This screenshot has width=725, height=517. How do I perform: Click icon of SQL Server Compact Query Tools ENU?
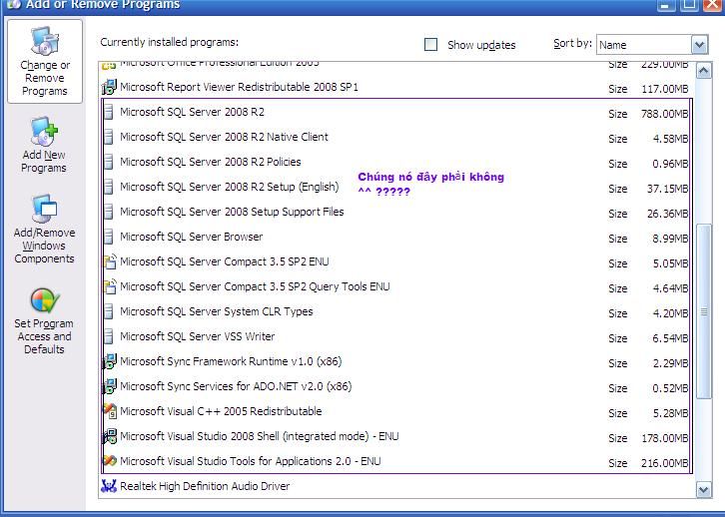[x=110, y=286]
